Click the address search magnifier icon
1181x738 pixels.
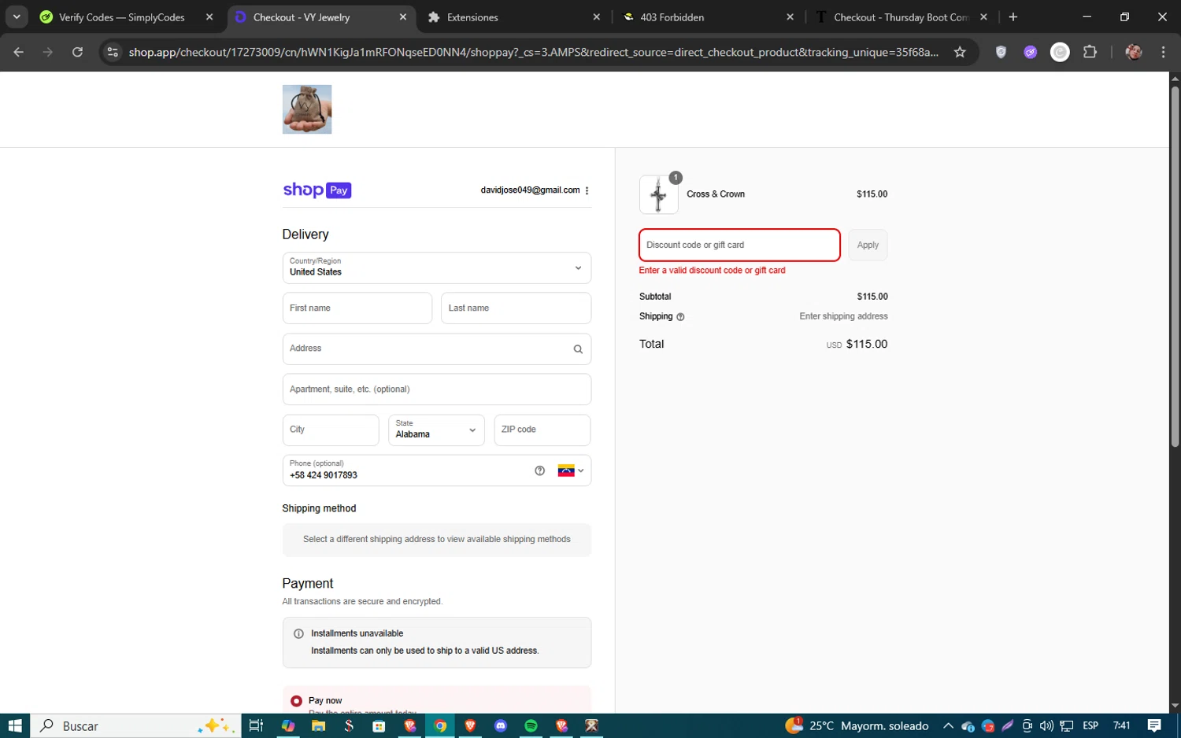click(x=578, y=349)
